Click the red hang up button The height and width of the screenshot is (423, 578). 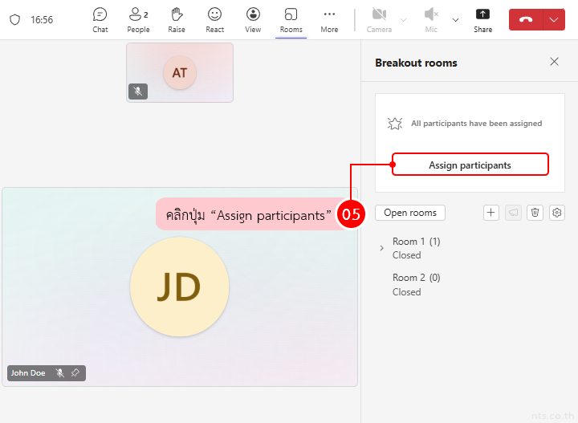point(526,20)
